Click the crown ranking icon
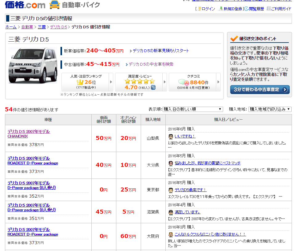The width and height of the screenshot is (295, 251). pos(80,82)
